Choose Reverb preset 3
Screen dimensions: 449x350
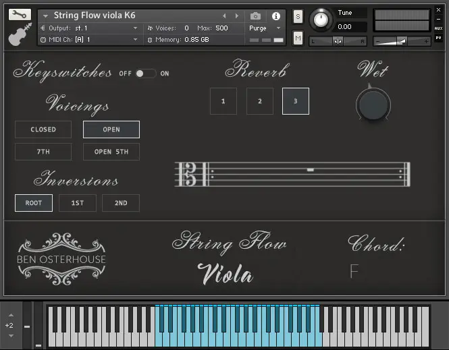[x=296, y=101]
